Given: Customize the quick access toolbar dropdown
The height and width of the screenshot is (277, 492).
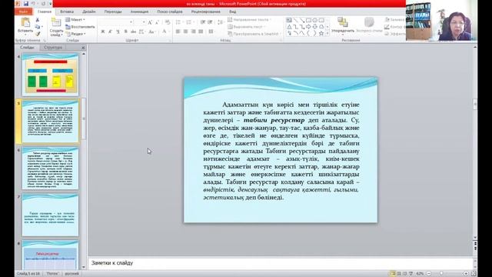Looking at the screenshot, I should [x=50, y=3].
